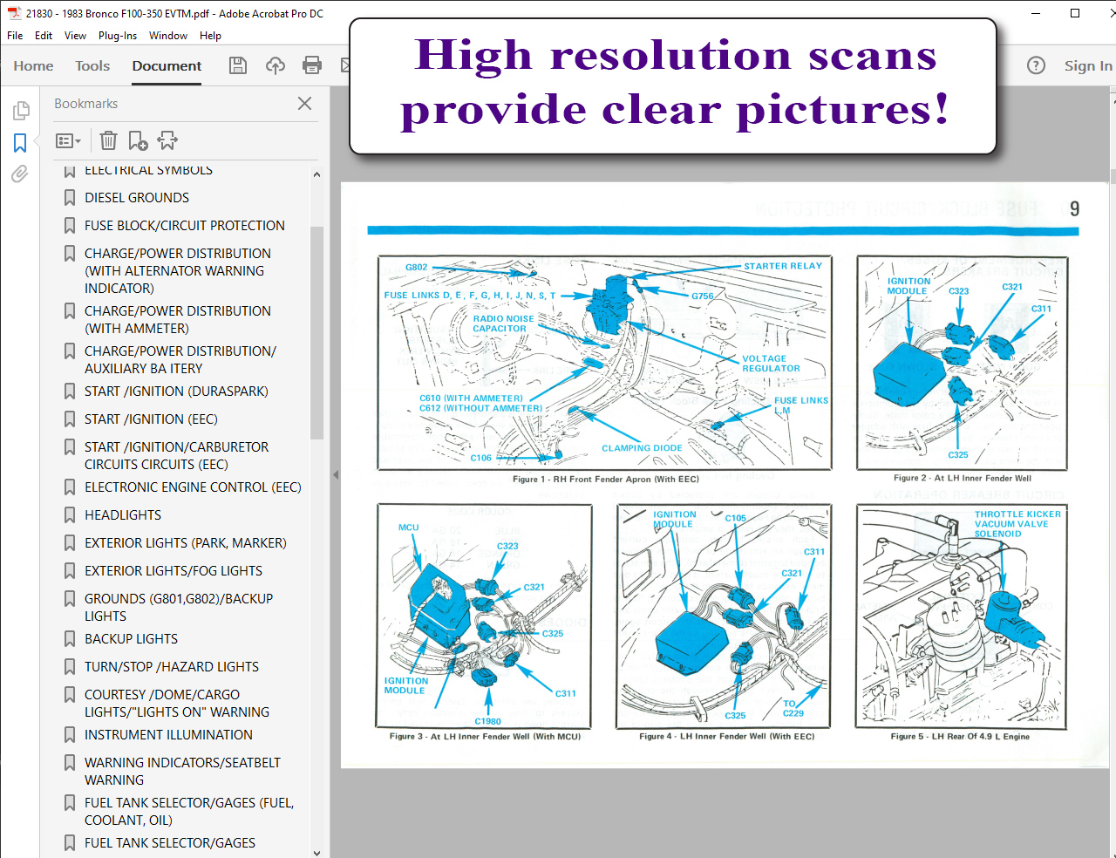The width and height of the screenshot is (1116, 858).
Task: Open the Help menu
Action: click(210, 36)
